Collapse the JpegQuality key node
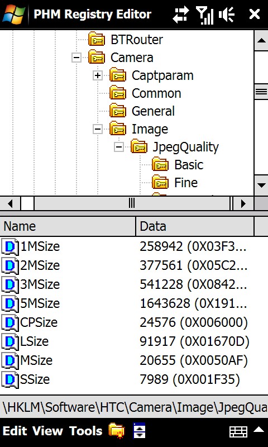Screen dimensions: 268x447 click(118, 148)
